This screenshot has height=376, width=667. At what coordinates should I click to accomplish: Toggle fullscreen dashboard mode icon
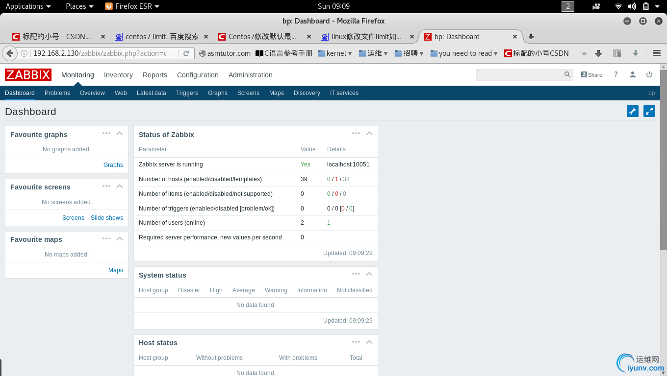(x=649, y=111)
